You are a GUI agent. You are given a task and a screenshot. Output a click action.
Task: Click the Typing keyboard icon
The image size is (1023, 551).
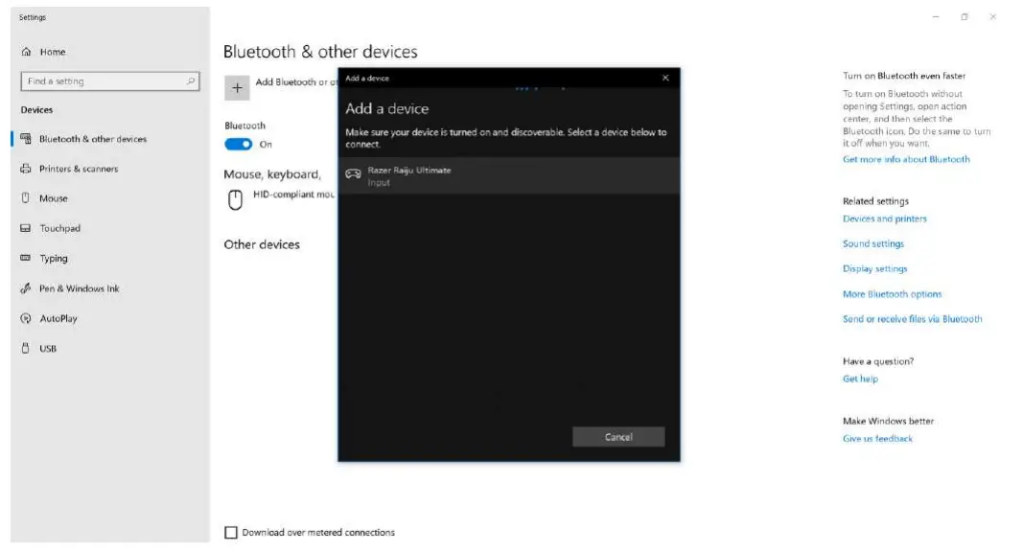click(26, 258)
